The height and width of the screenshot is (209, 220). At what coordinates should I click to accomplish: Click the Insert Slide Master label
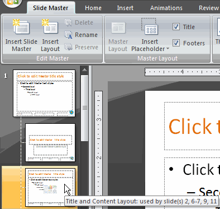click(x=21, y=45)
